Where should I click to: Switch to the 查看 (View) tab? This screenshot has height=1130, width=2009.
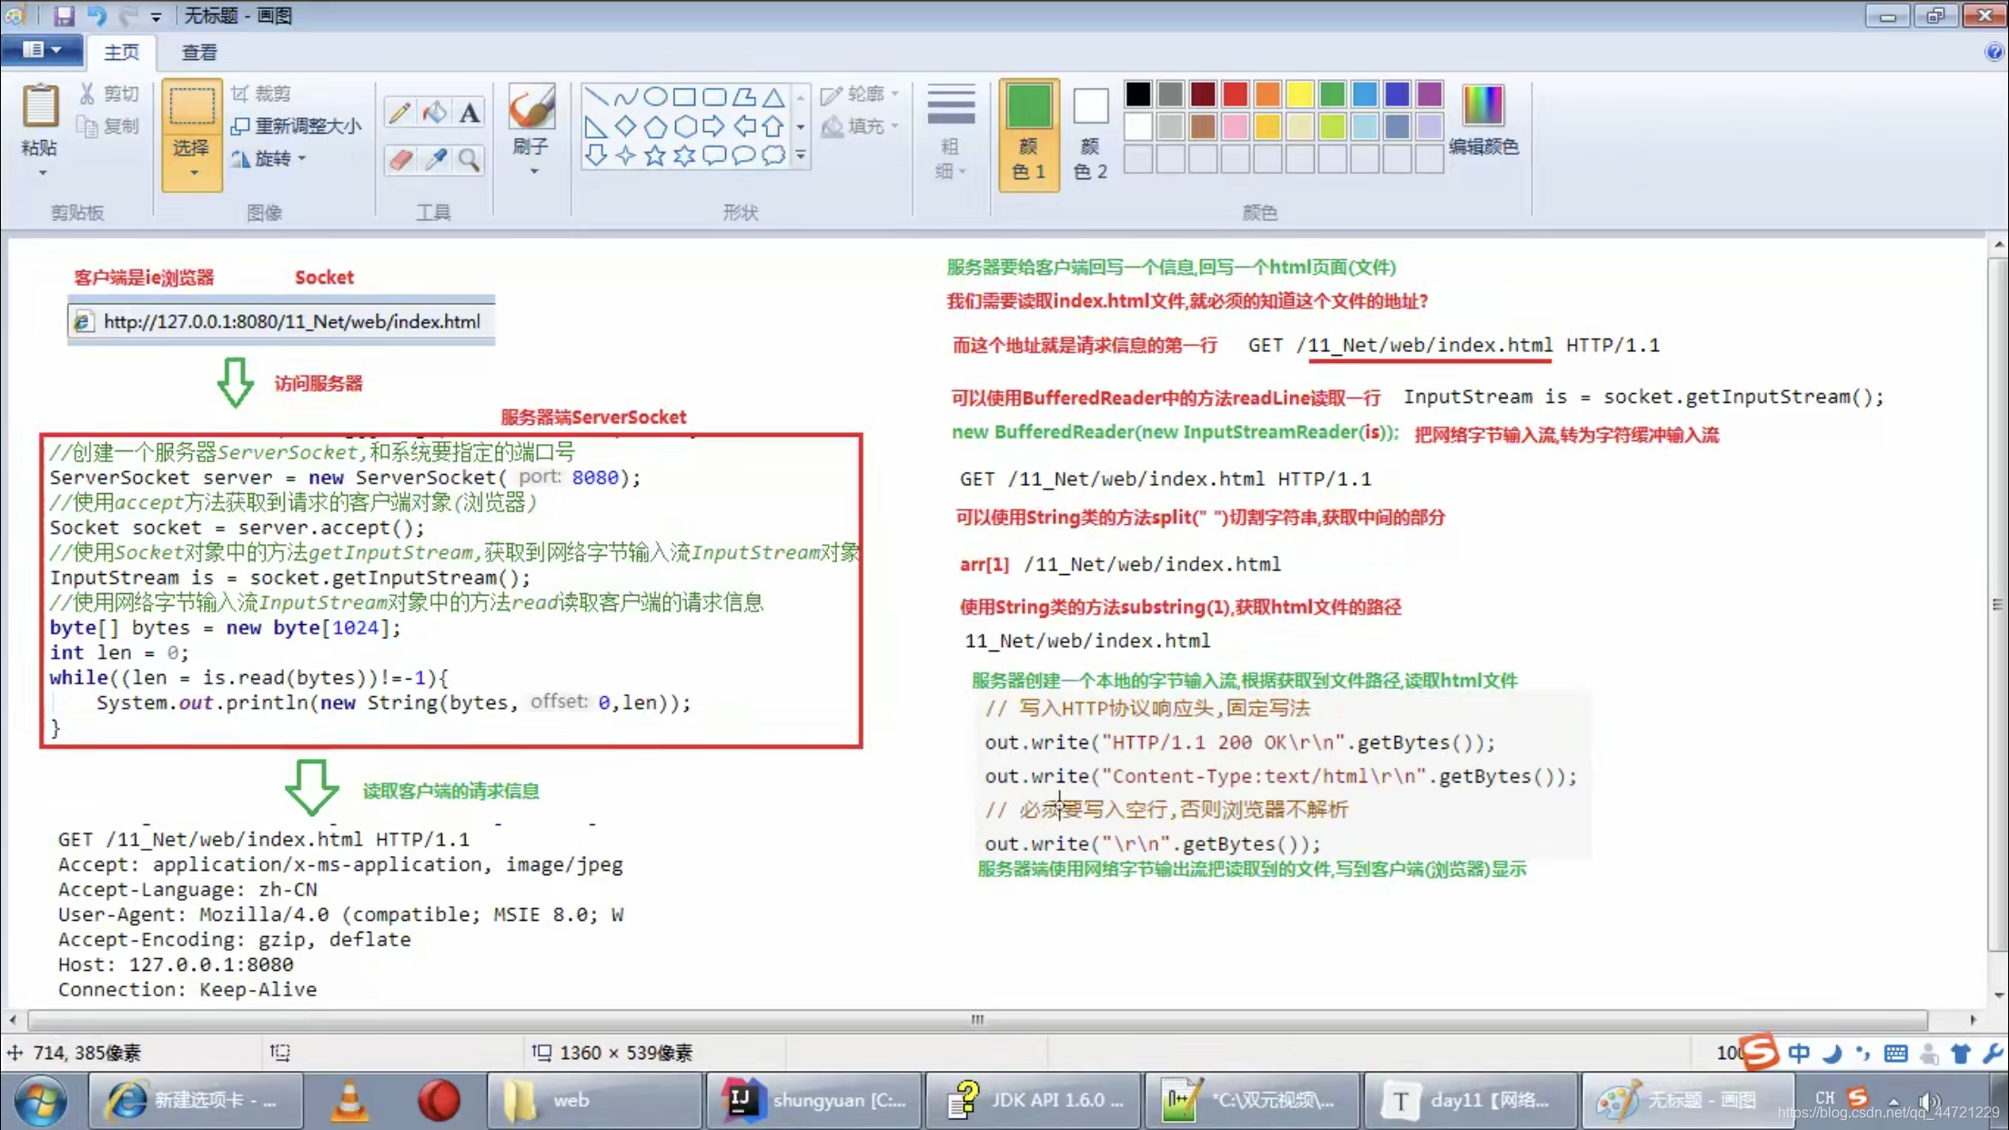click(198, 52)
